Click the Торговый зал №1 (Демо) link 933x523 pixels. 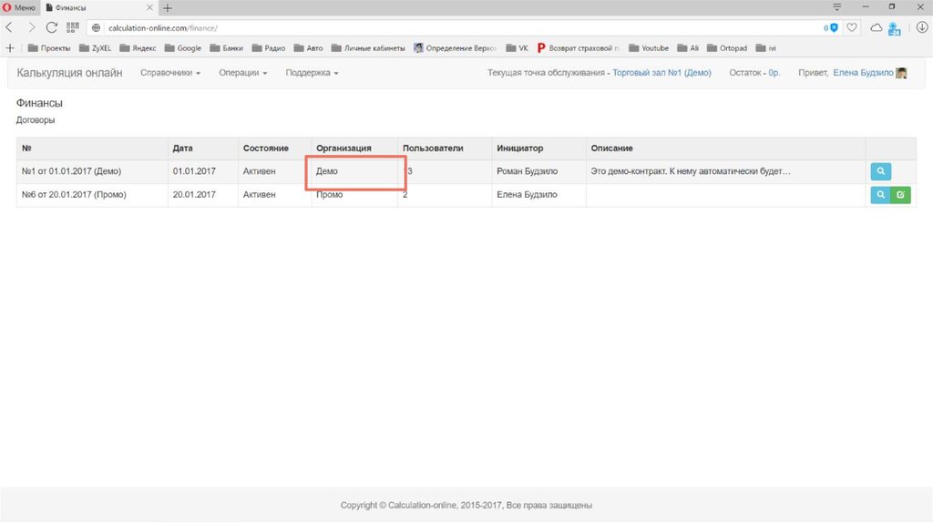[x=661, y=73]
